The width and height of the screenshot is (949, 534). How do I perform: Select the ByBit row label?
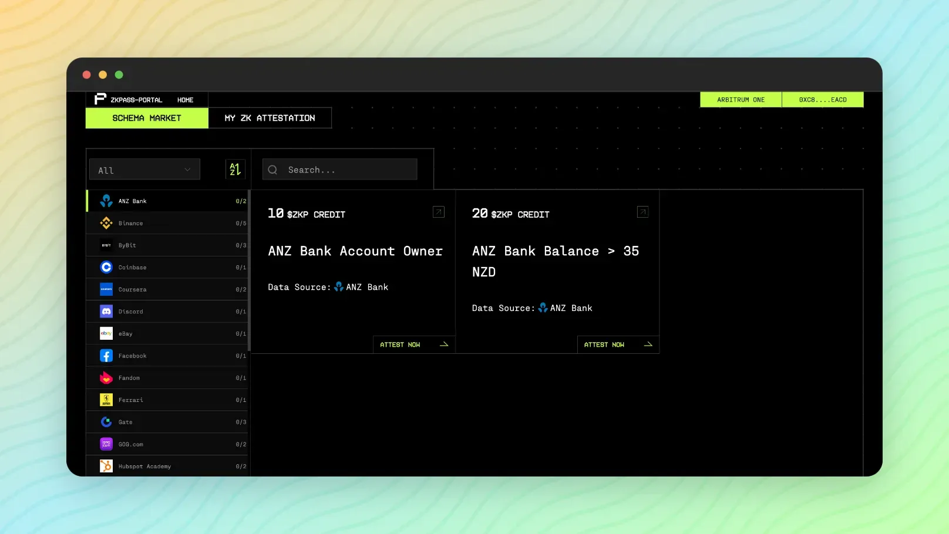pos(127,245)
